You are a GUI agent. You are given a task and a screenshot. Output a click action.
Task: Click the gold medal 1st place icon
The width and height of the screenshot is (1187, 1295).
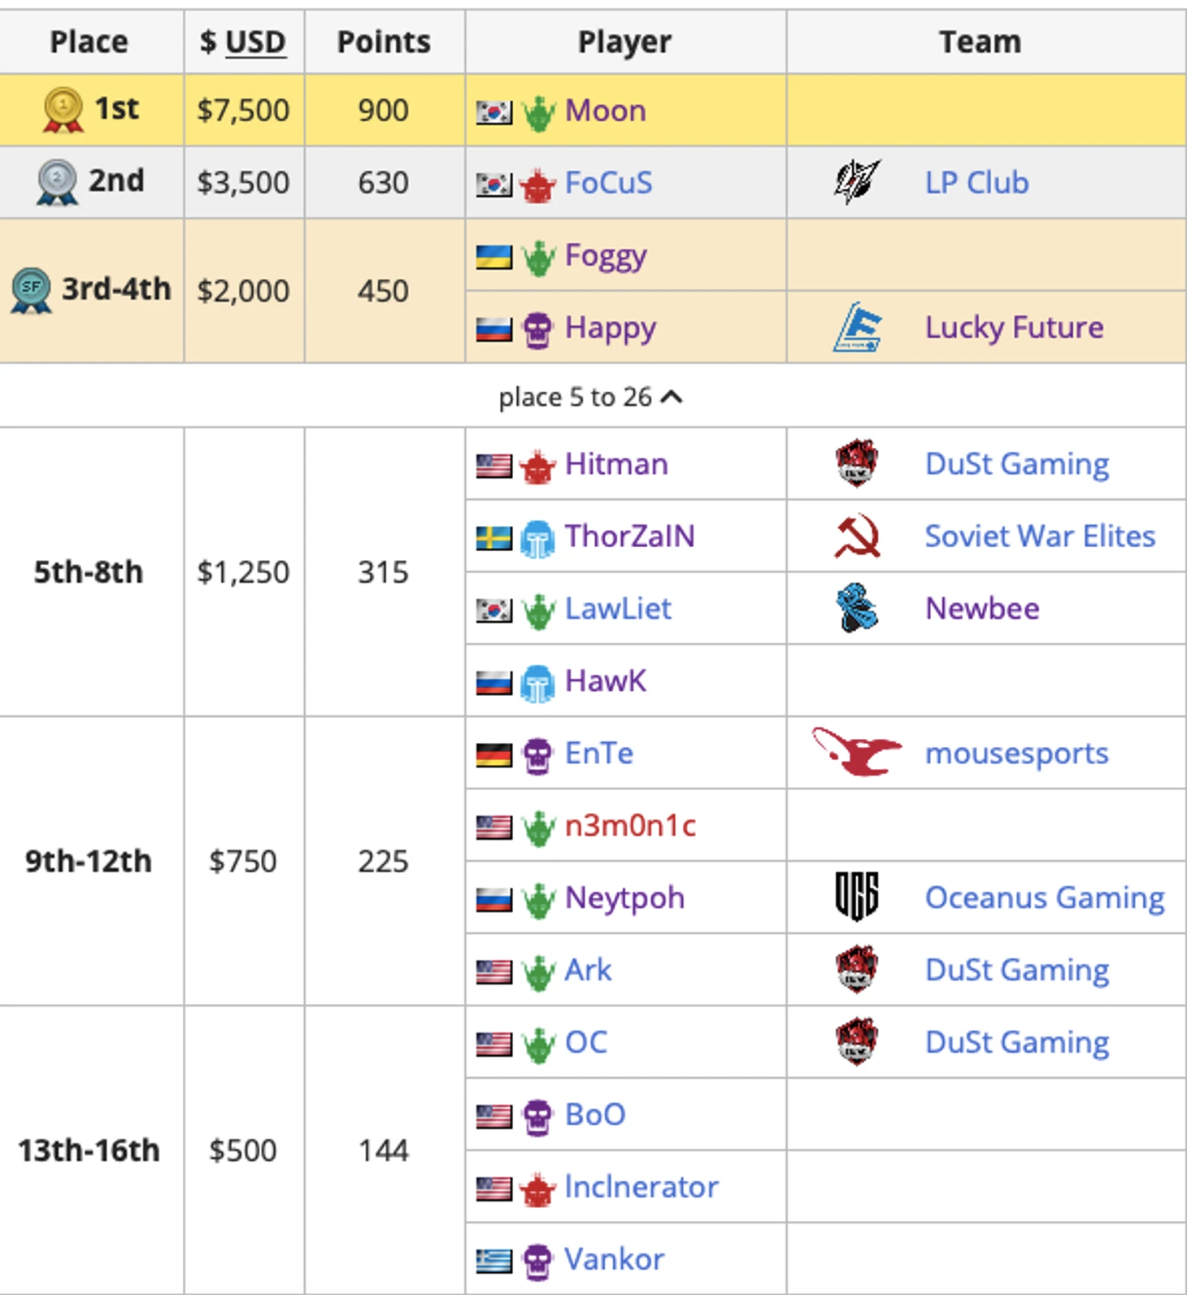click(x=63, y=109)
